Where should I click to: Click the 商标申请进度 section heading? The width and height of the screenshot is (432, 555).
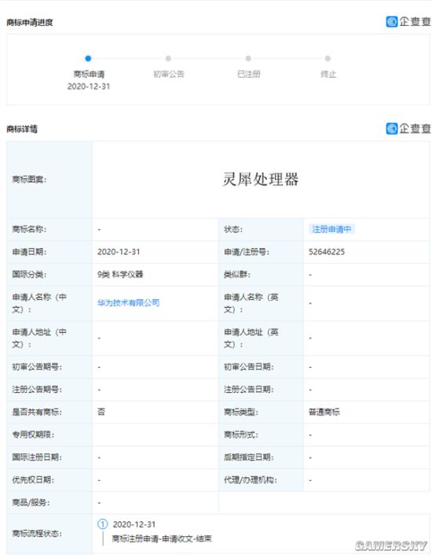[30, 22]
